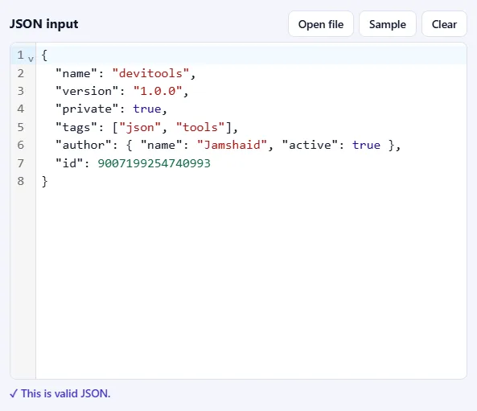Click the true value after "private"

[147, 109]
